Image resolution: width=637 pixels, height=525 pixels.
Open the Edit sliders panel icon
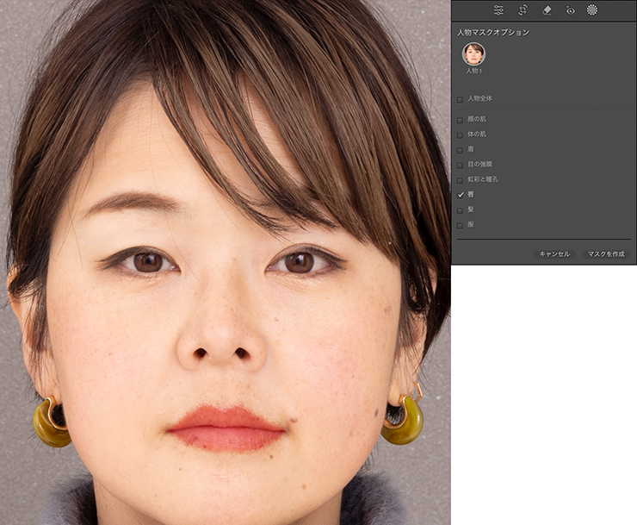(x=498, y=10)
